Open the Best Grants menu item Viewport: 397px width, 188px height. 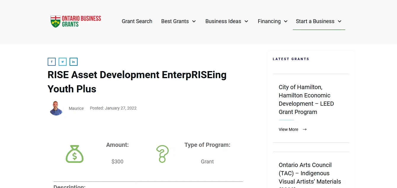pos(175,21)
